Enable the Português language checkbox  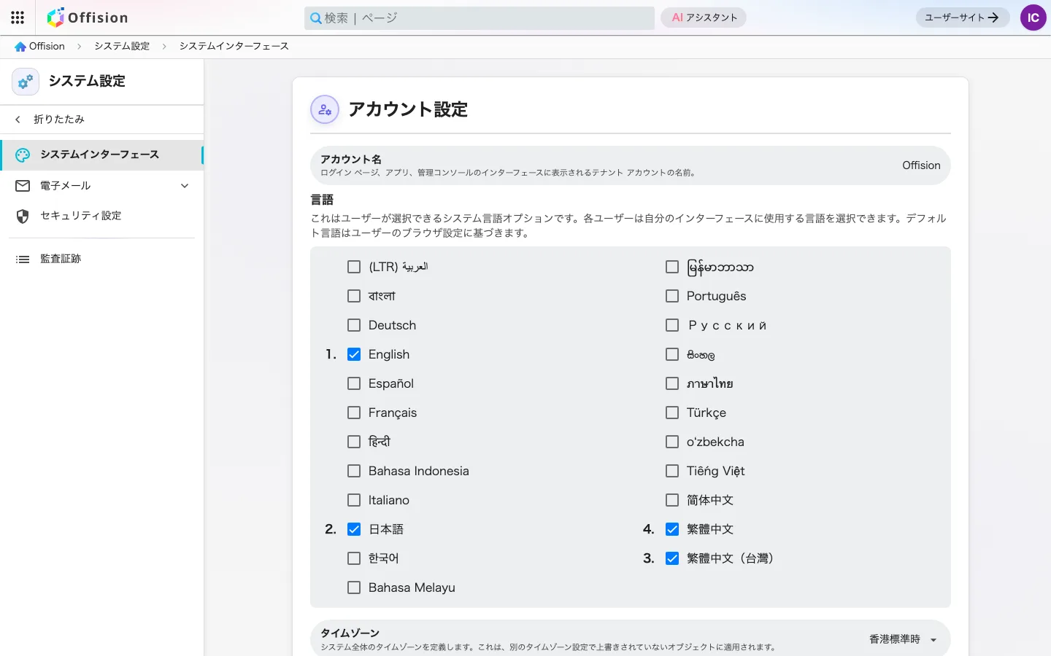tap(672, 296)
